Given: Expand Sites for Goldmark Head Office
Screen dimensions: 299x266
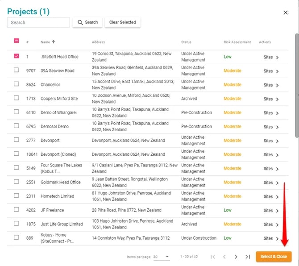Looking at the screenshot, I should click(x=277, y=183).
